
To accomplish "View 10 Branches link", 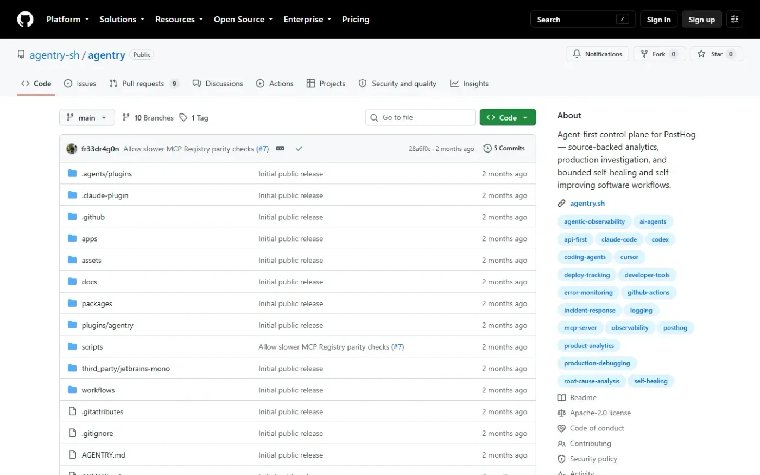I will 148,117.
